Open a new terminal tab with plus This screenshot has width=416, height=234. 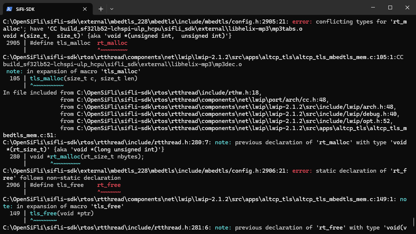(101, 8)
